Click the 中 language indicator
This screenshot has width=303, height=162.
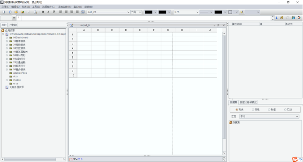[x=300, y=159]
